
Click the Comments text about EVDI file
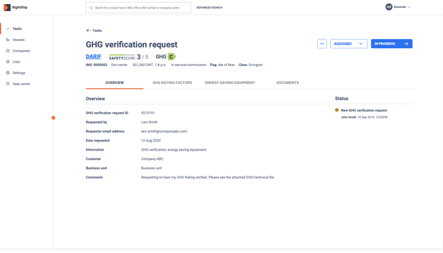point(208,177)
